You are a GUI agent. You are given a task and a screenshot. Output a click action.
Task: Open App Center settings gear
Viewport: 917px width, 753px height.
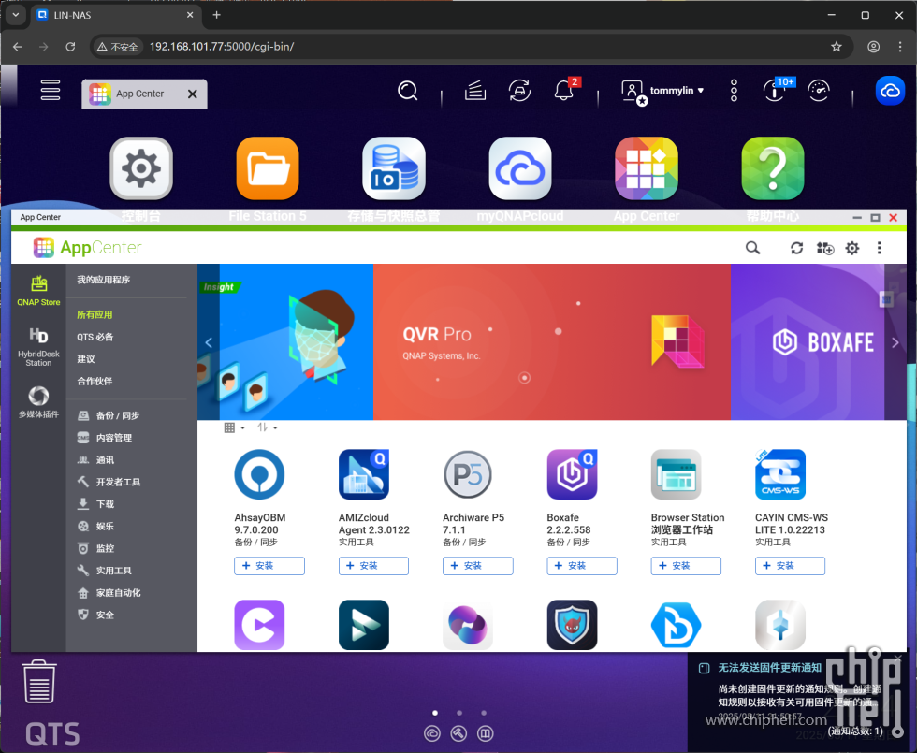pos(852,248)
